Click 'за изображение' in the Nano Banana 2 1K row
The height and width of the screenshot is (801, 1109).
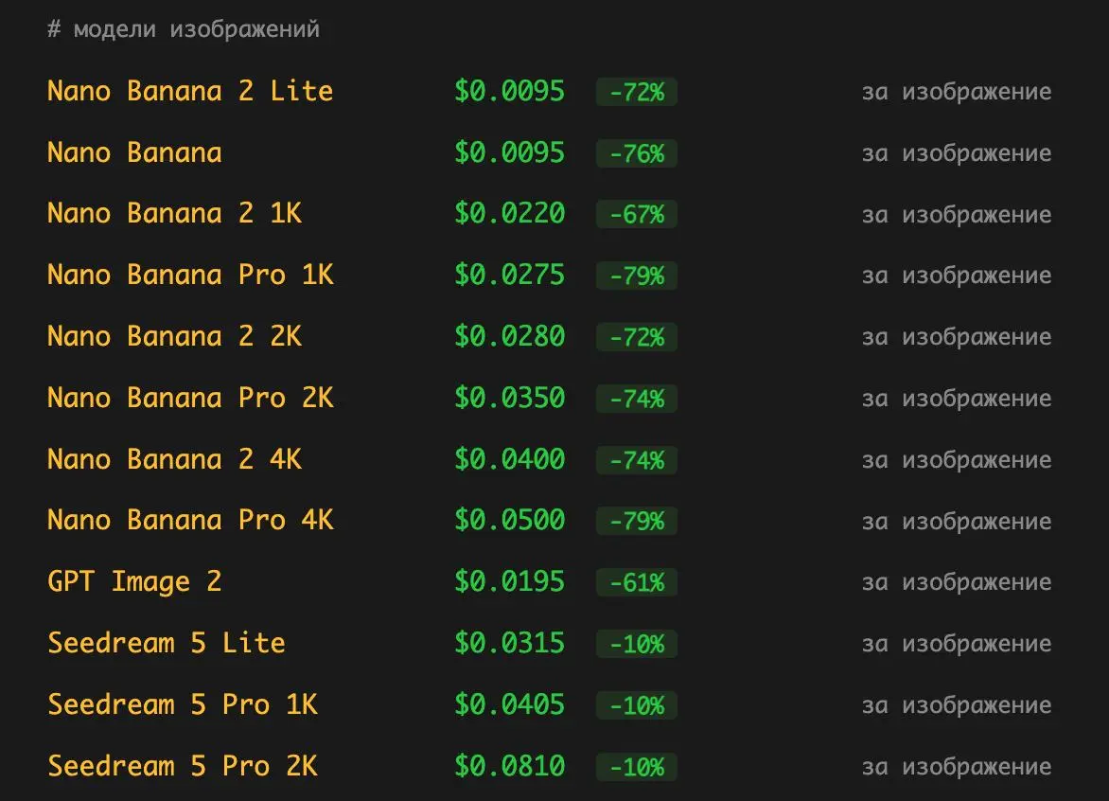(x=957, y=214)
